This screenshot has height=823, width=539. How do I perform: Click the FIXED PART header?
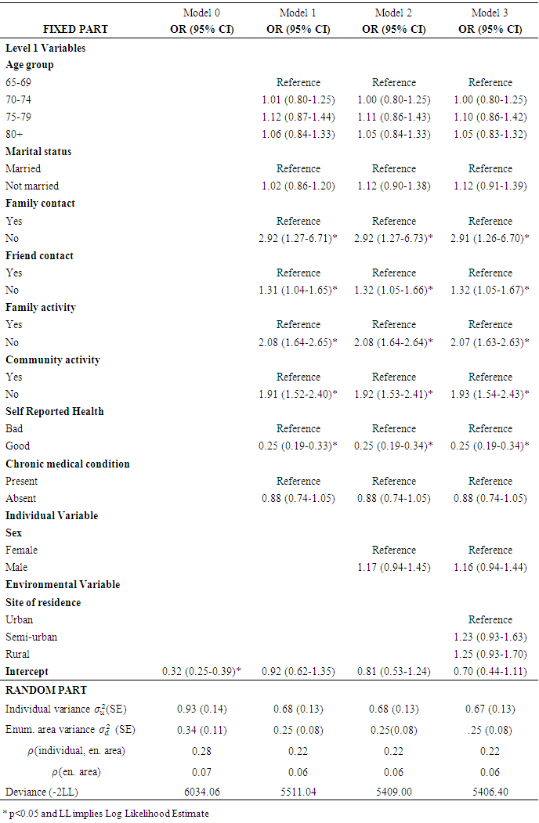[x=75, y=29]
